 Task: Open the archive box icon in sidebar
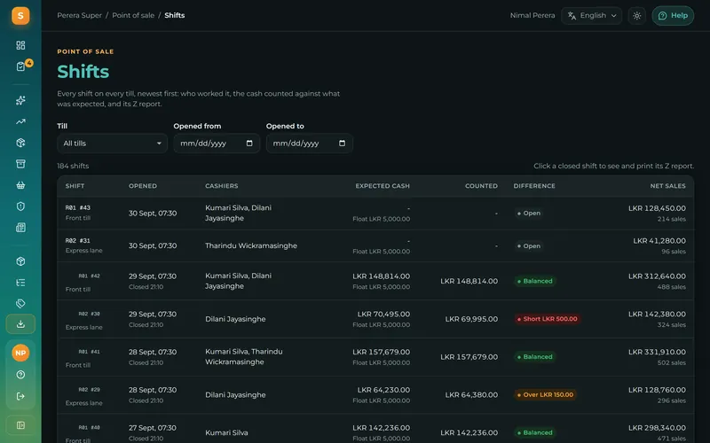tap(20, 164)
